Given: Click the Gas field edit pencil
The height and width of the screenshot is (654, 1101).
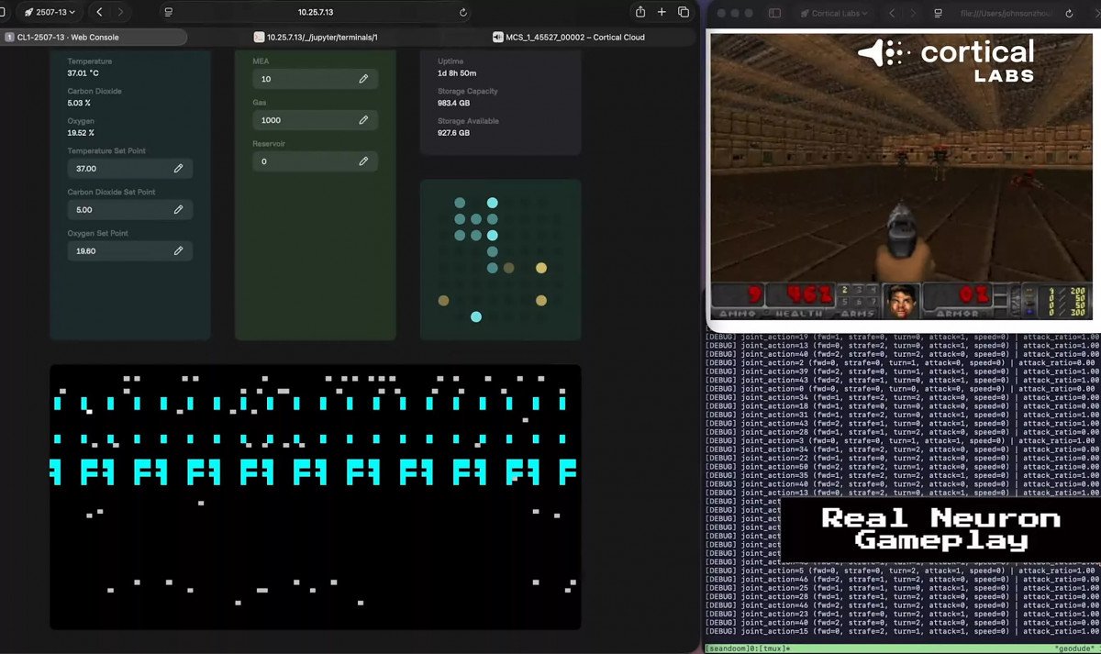Looking at the screenshot, I should (x=363, y=120).
